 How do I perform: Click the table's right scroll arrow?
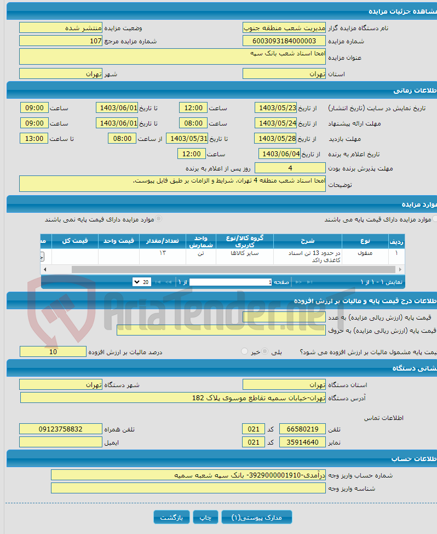coord(400,269)
